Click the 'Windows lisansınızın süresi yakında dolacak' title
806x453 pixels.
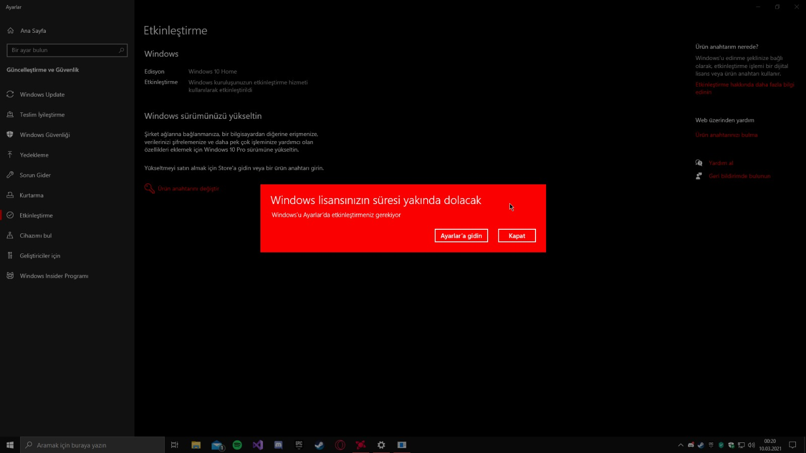click(376, 200)
